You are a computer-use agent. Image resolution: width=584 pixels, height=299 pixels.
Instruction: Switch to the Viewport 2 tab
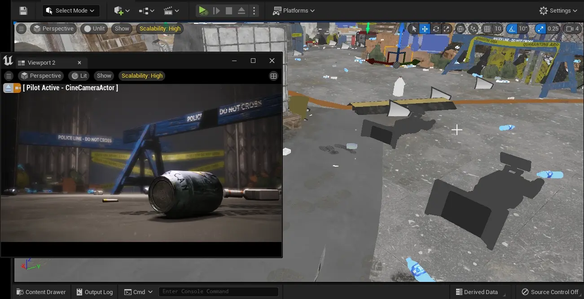pyautogui.click(x=41, y=62)
